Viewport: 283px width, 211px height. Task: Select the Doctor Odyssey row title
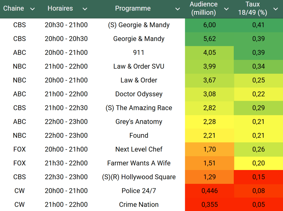(x=139, y=94)
